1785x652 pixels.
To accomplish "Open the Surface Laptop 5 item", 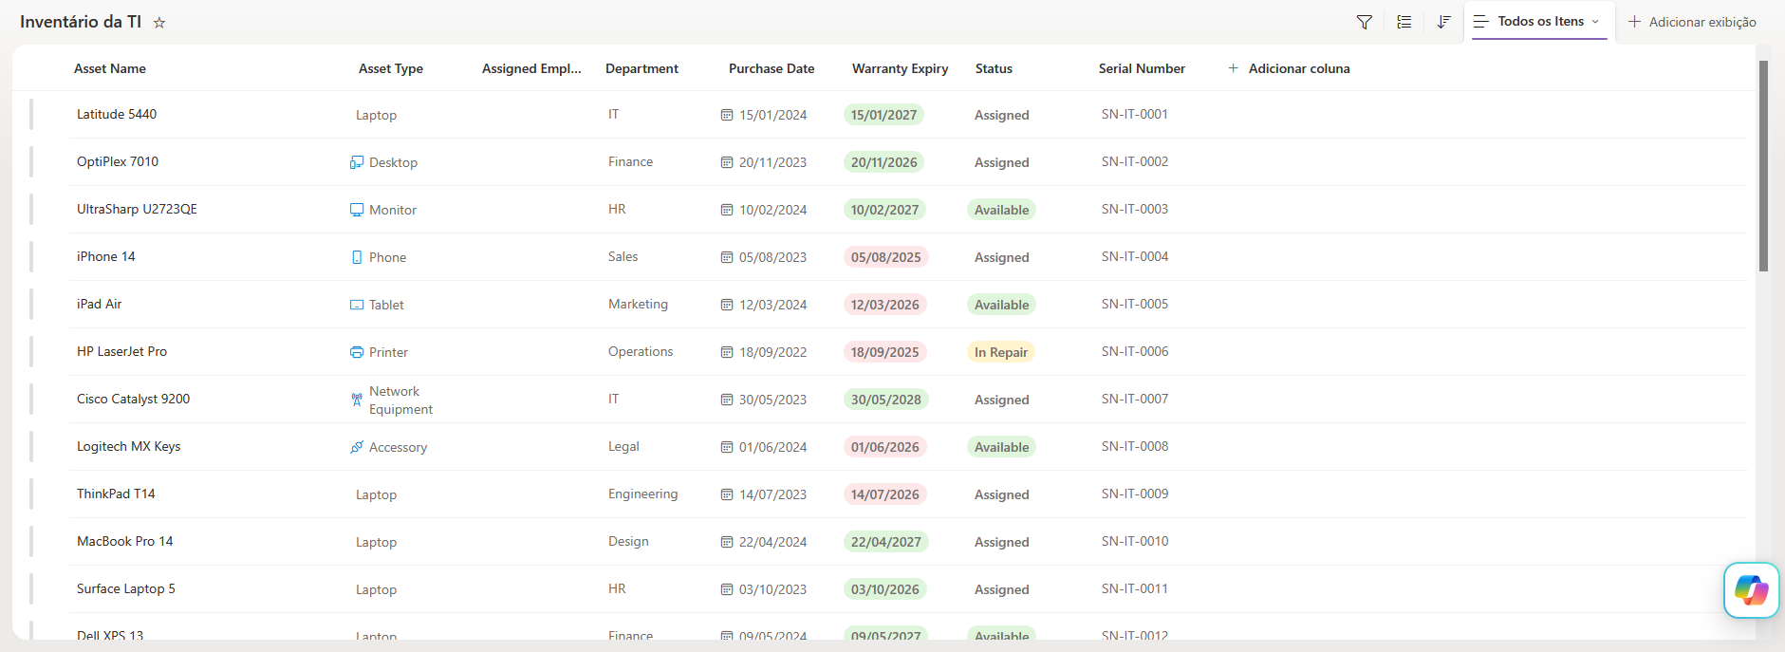I will click(x=125, y=588).
